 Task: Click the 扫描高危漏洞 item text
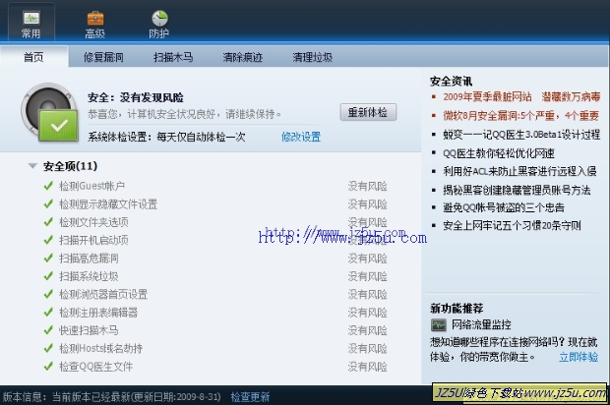[89, 259]
